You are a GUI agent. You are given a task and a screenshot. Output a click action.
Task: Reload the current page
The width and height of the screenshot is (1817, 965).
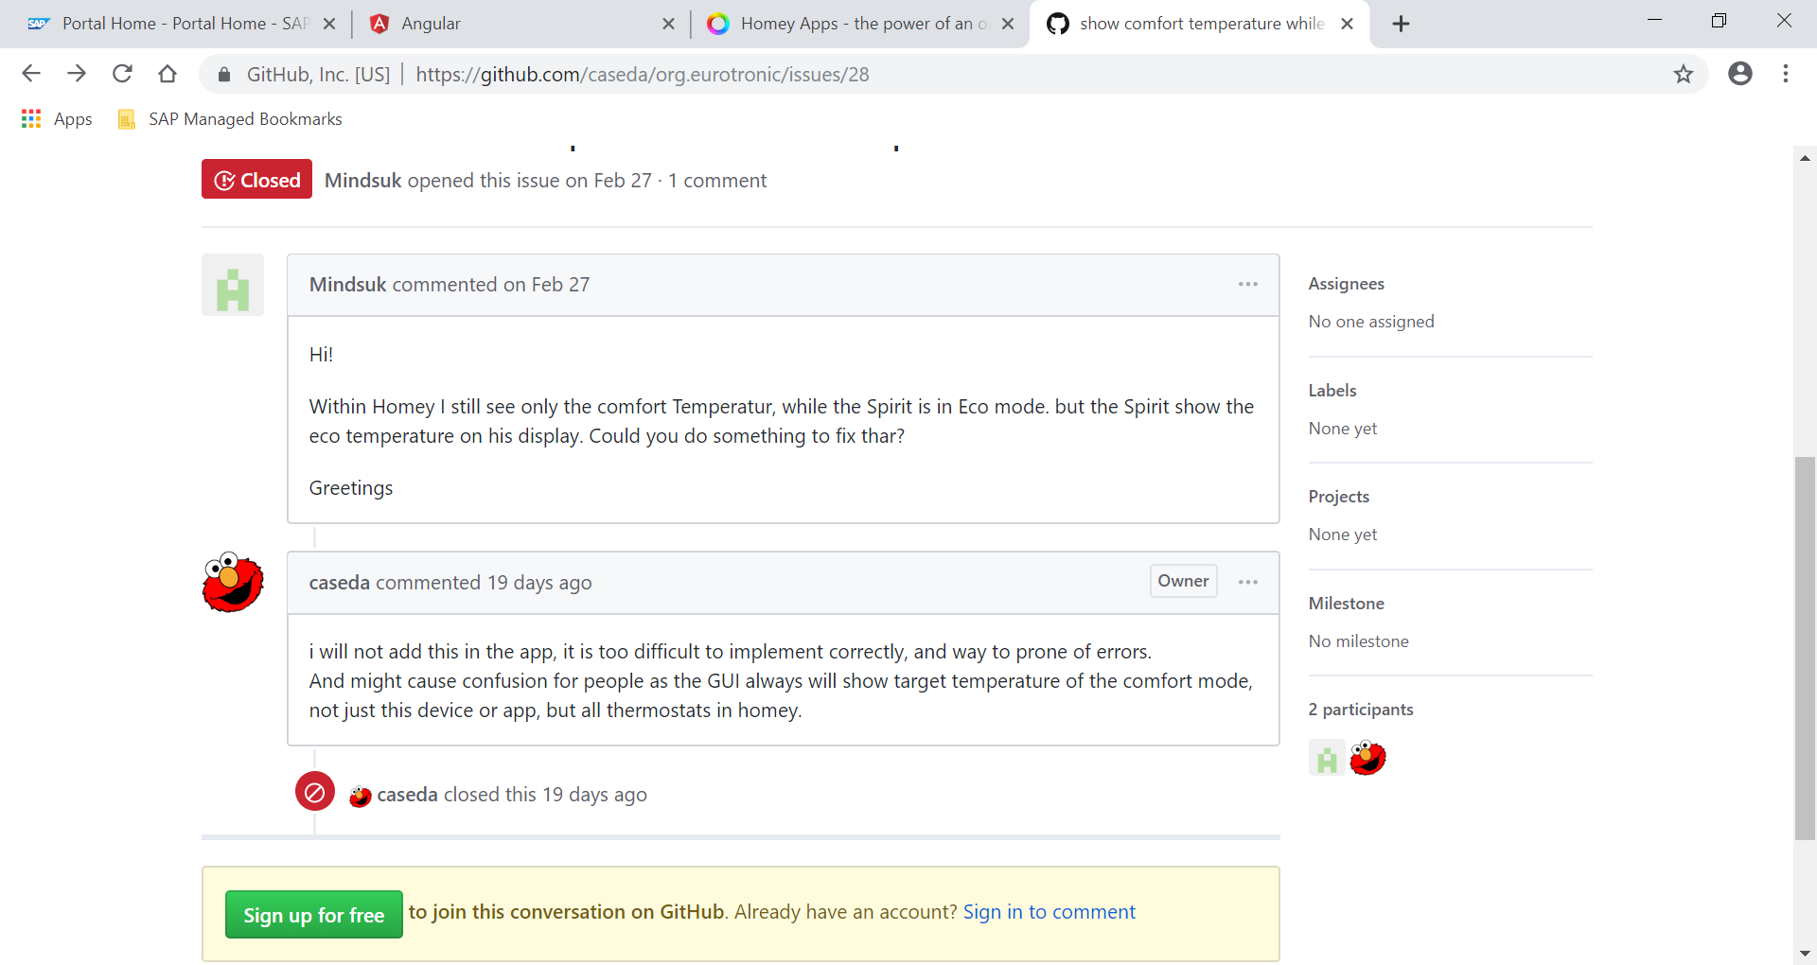click(122, 74)
